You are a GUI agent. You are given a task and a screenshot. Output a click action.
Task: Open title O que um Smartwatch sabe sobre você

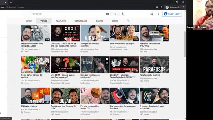tap(152, 107)
